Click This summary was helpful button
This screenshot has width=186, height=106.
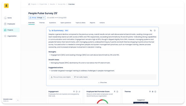point(61,77)
